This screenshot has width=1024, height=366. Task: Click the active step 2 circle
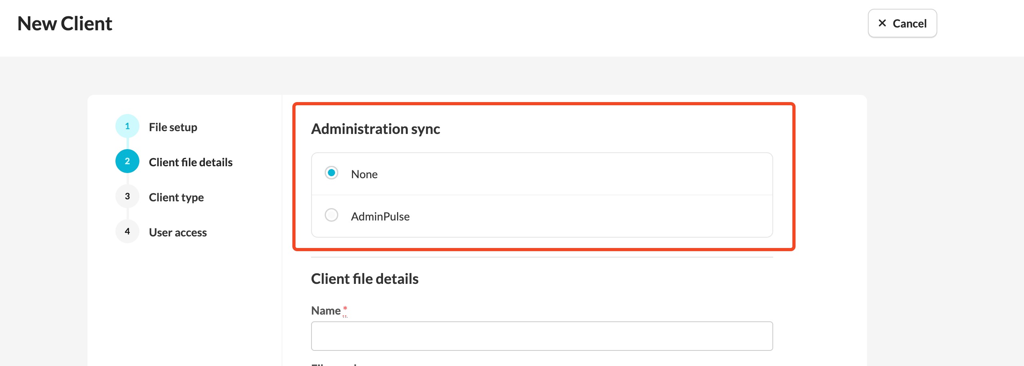127,161
